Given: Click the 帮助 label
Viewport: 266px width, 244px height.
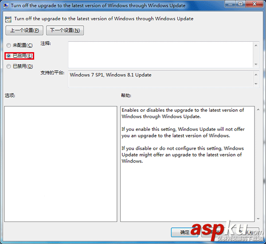Looking at the screenshot, I should pos(126,95).
